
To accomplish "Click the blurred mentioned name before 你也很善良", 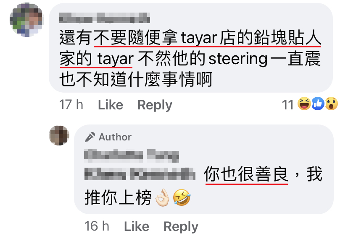I will (x=140, y=174).
